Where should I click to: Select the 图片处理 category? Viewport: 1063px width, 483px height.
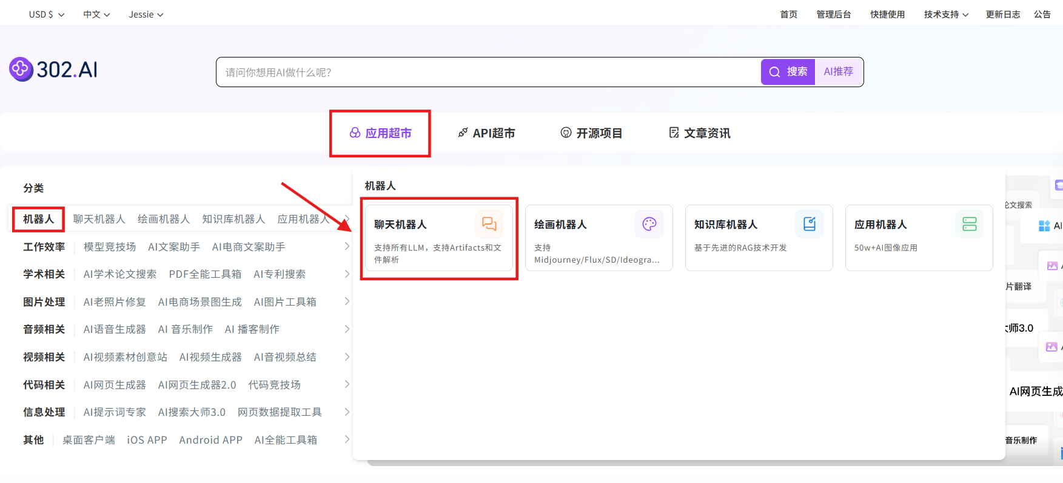pos(44,302)
